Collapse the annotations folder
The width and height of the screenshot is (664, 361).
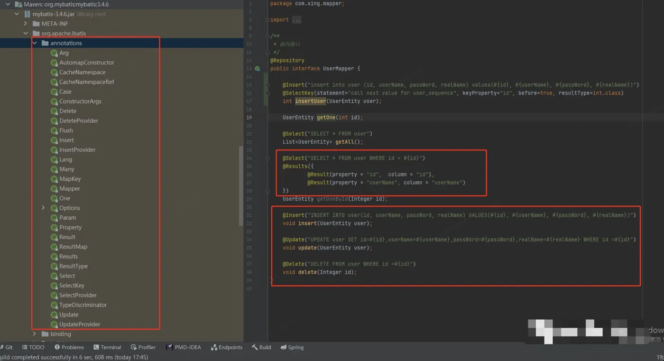tap(35, 43)
